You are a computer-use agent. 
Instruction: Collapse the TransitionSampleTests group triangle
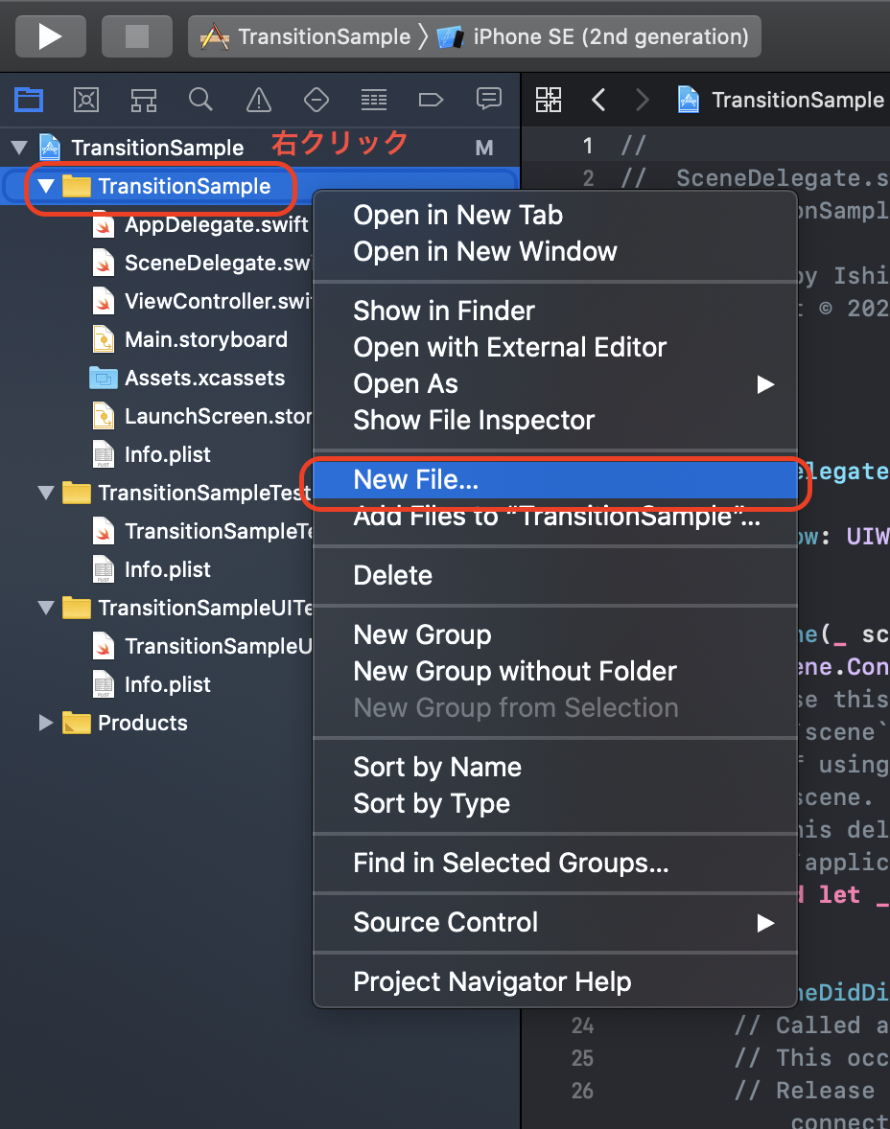click(46, 494)
